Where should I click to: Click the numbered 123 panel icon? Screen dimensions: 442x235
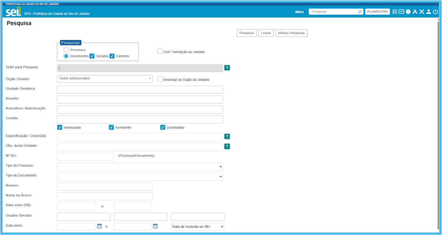(401, 12)
